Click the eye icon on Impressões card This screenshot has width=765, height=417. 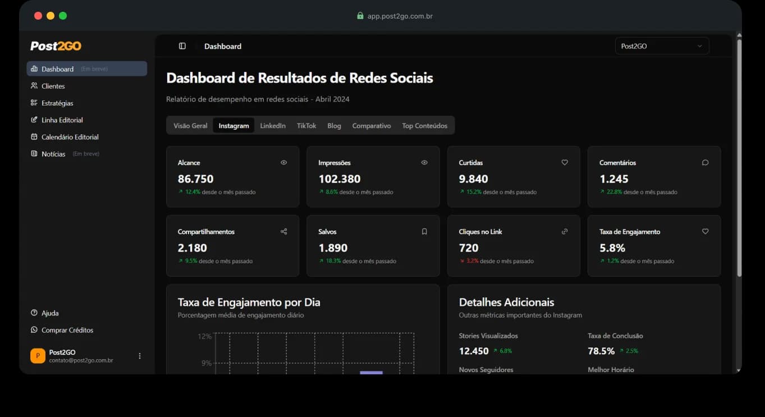[424, 162]
